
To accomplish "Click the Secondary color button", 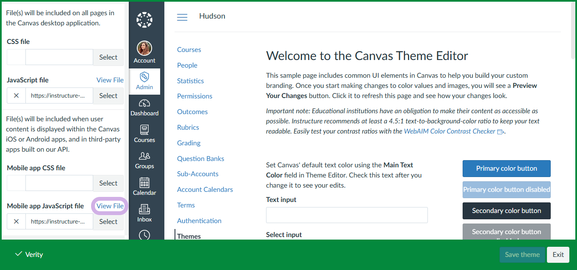I will (507, 210).
